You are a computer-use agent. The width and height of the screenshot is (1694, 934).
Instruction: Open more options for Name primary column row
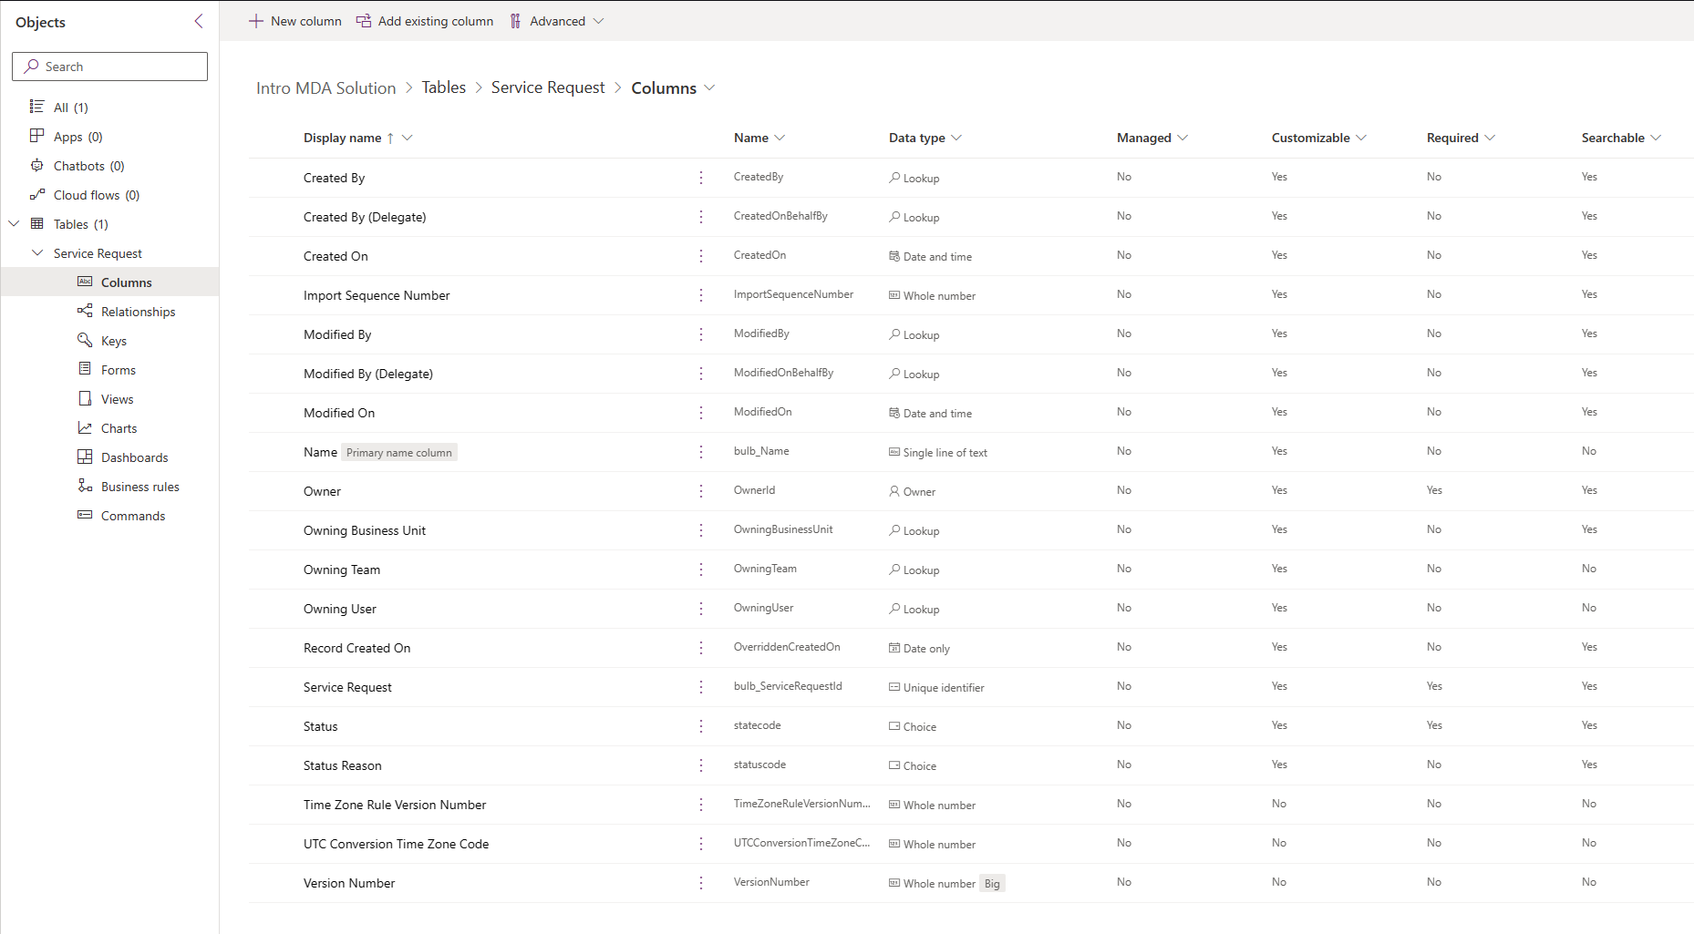pyautogui.click(x=701, y=452)
